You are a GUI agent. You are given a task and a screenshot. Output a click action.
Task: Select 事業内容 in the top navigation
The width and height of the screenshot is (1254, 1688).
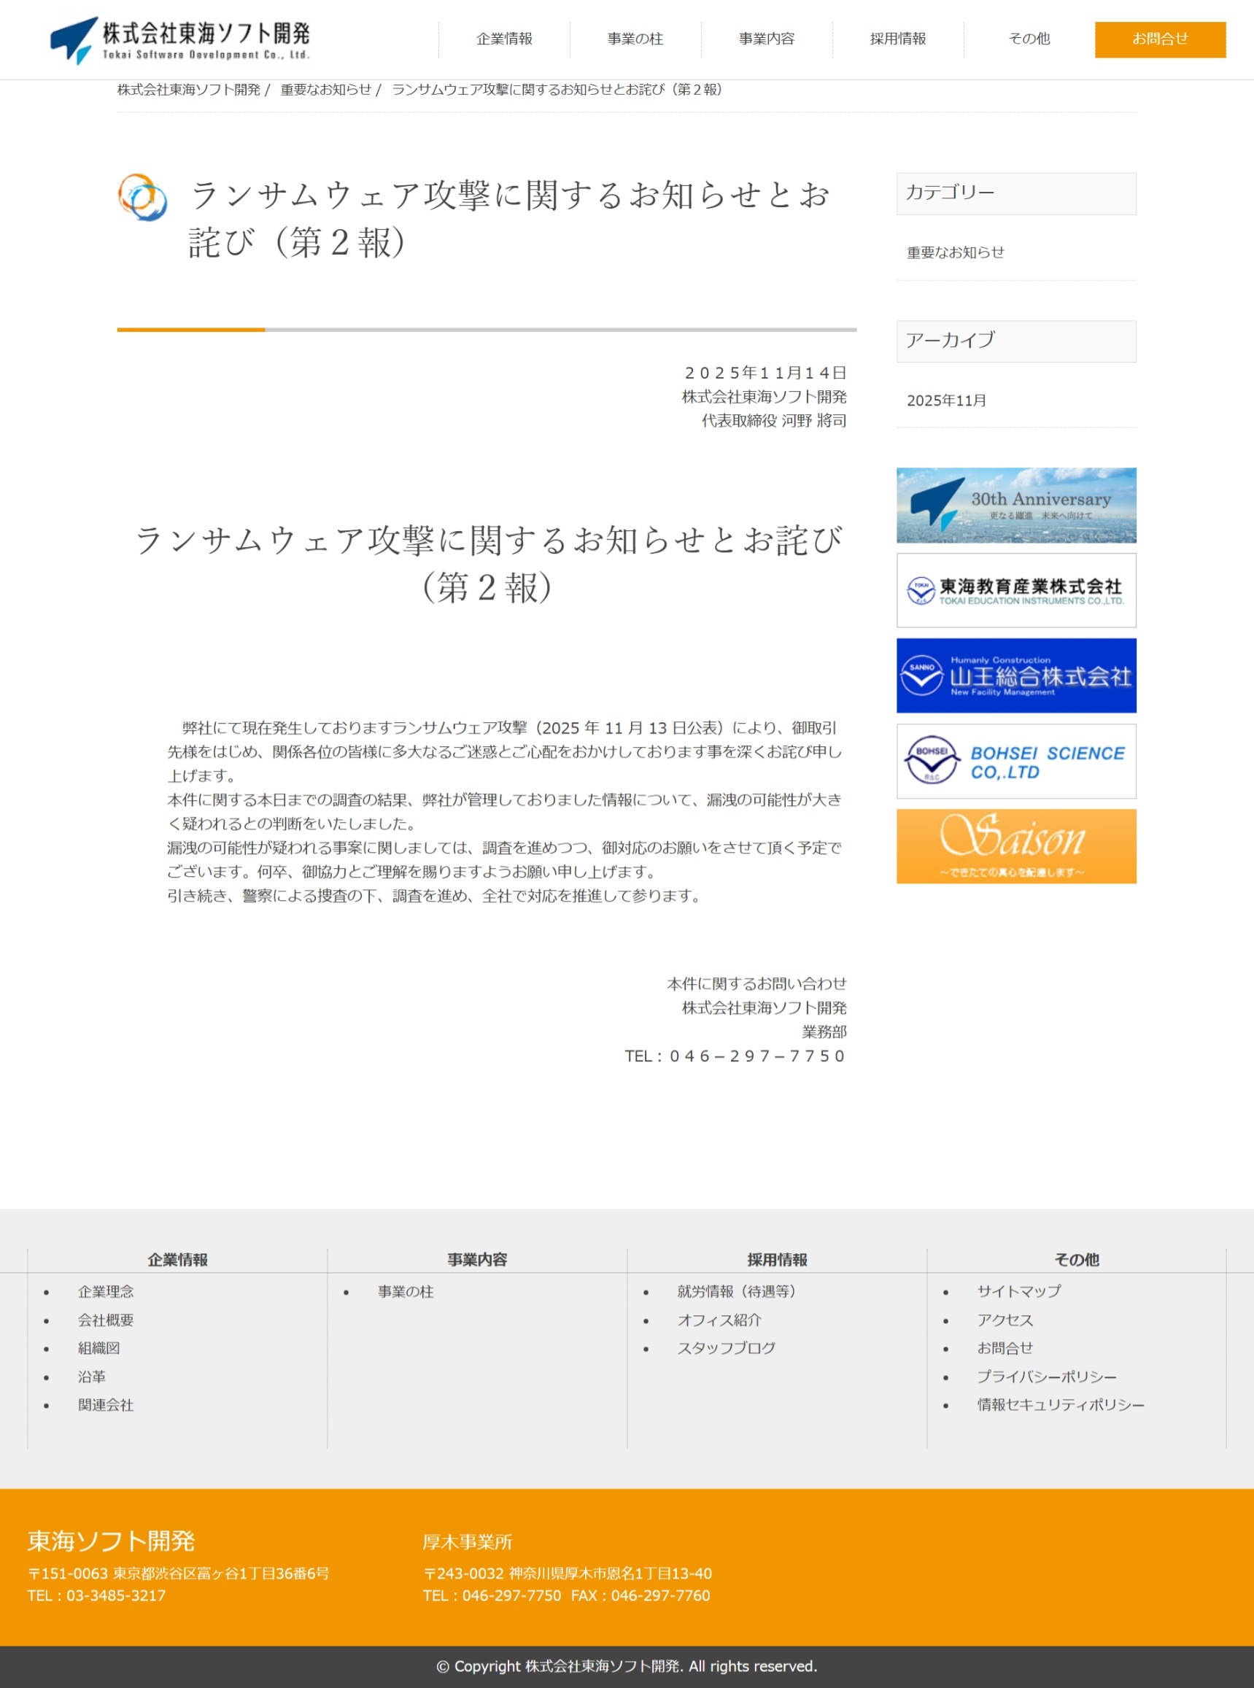pos(767,39)
